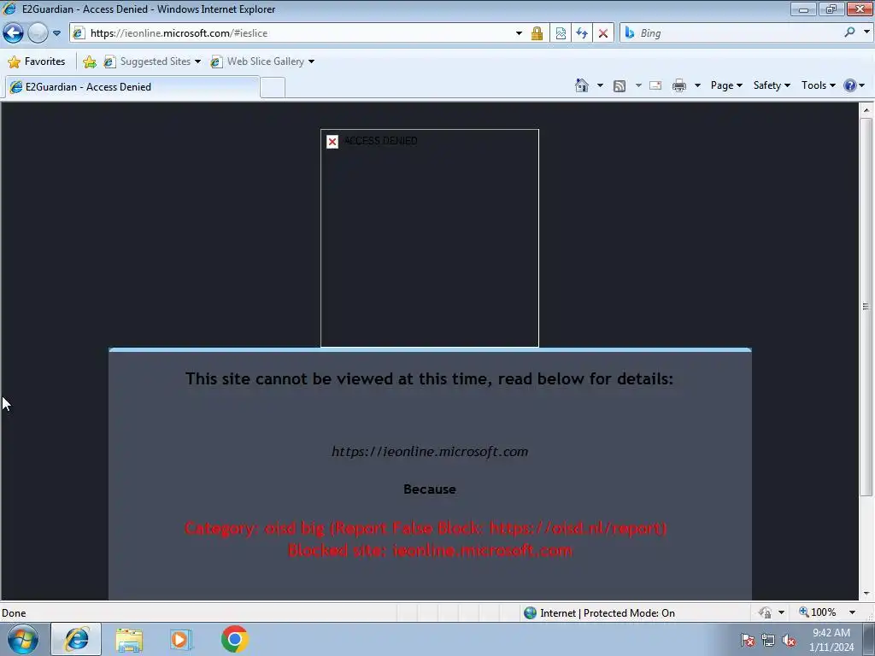Expand the address bar autocomplete dropdown
This screenshot has height=656, width=875.
519,33
